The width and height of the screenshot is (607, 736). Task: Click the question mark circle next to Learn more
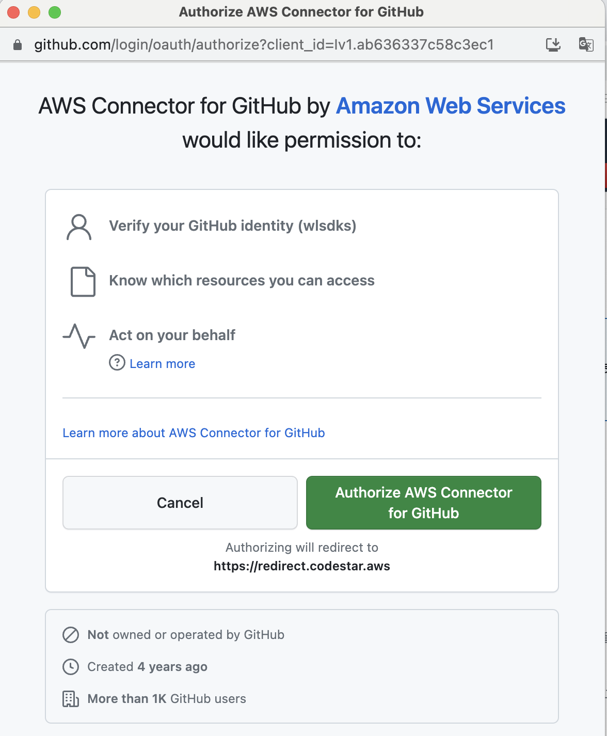click(117, 363)
